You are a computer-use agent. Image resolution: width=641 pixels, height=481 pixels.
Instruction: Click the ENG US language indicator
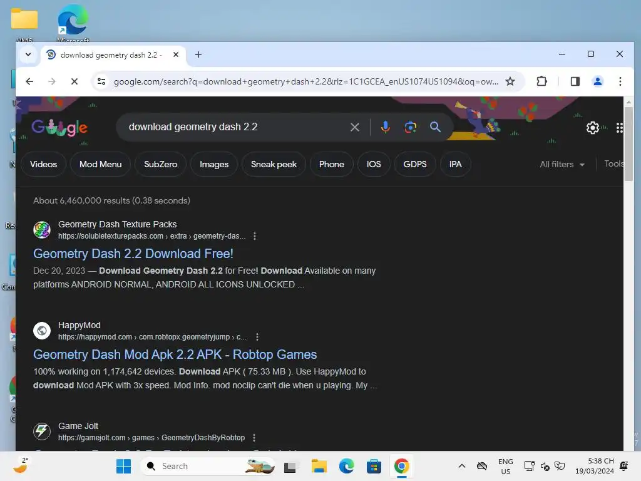[x=506, y=466]
